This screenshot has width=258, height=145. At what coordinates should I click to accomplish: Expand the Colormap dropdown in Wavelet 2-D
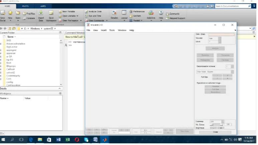(223, 121)
